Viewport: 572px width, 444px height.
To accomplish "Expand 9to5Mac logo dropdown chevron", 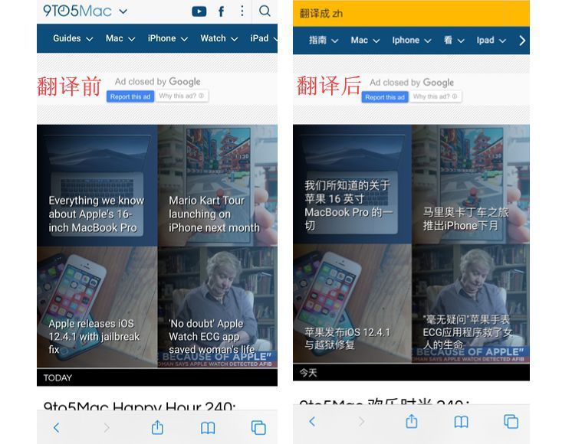I will point(123,11).
